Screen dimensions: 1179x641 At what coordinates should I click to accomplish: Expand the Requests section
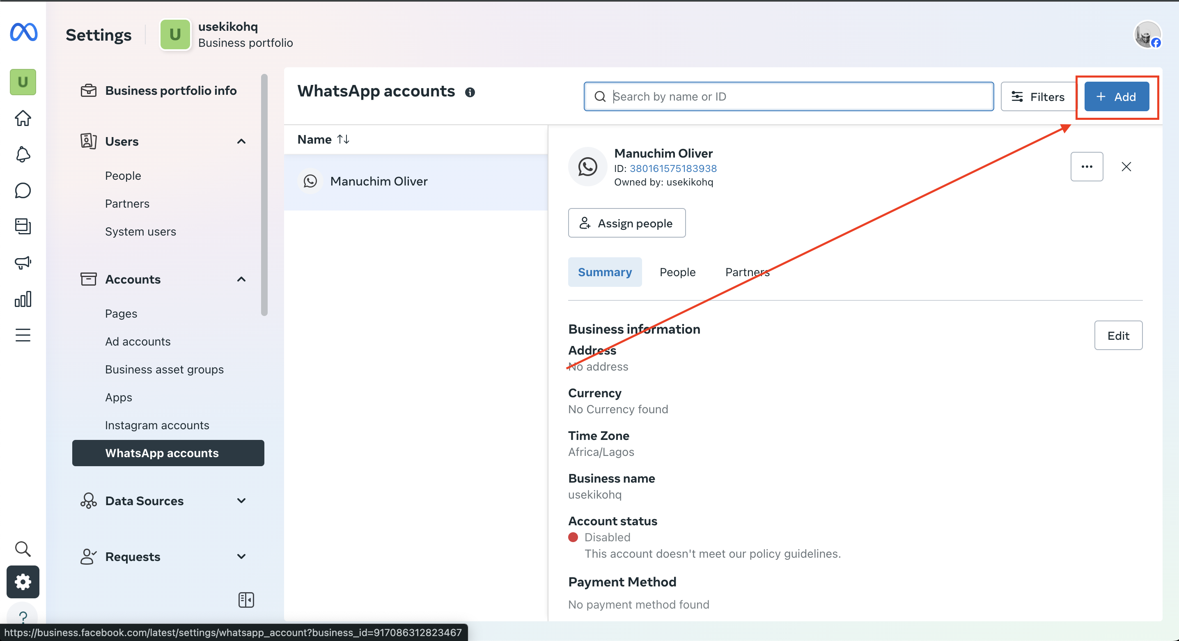point(241,556)
